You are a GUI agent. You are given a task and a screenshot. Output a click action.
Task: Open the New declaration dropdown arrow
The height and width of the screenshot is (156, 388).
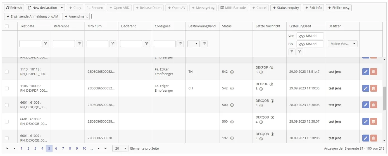(x=62, y=8)
